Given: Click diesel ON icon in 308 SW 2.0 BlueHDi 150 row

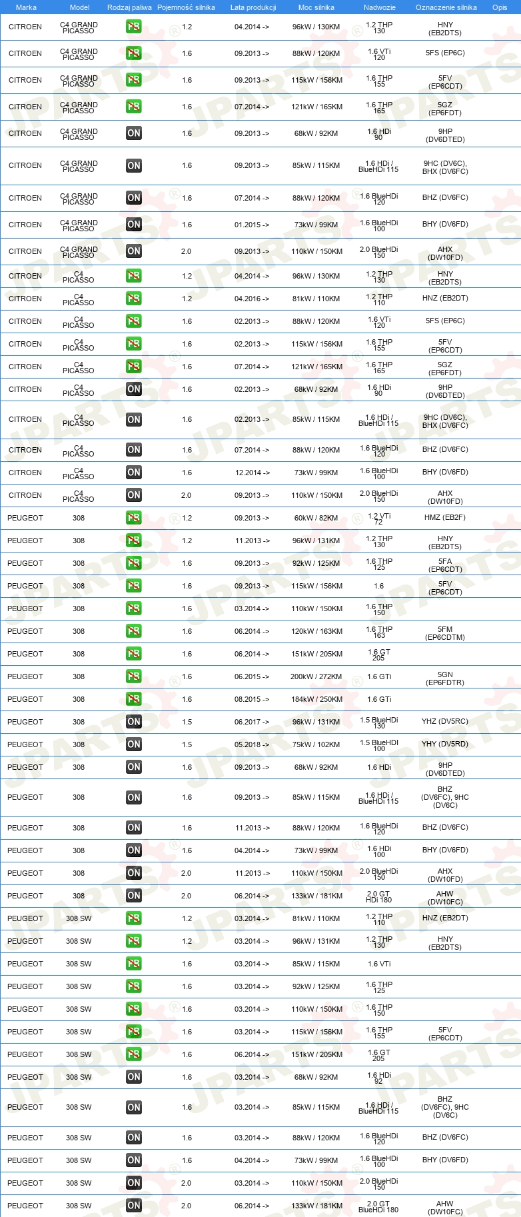Looking at the screenshot, I should tap(134, 1183).
